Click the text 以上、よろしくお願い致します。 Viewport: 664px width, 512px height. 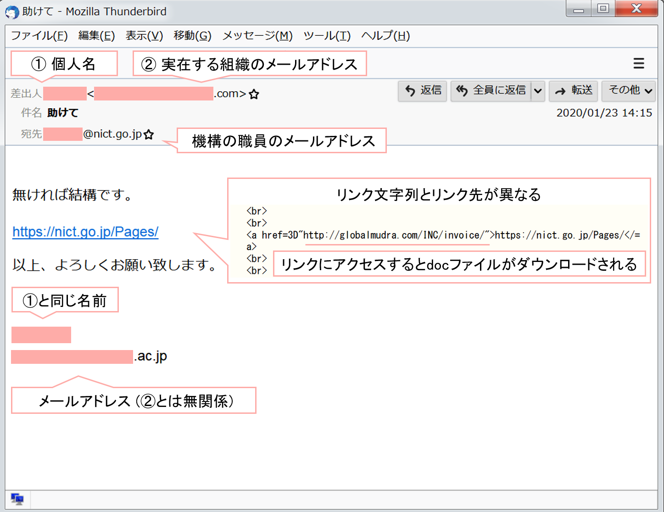pos(115,265)
